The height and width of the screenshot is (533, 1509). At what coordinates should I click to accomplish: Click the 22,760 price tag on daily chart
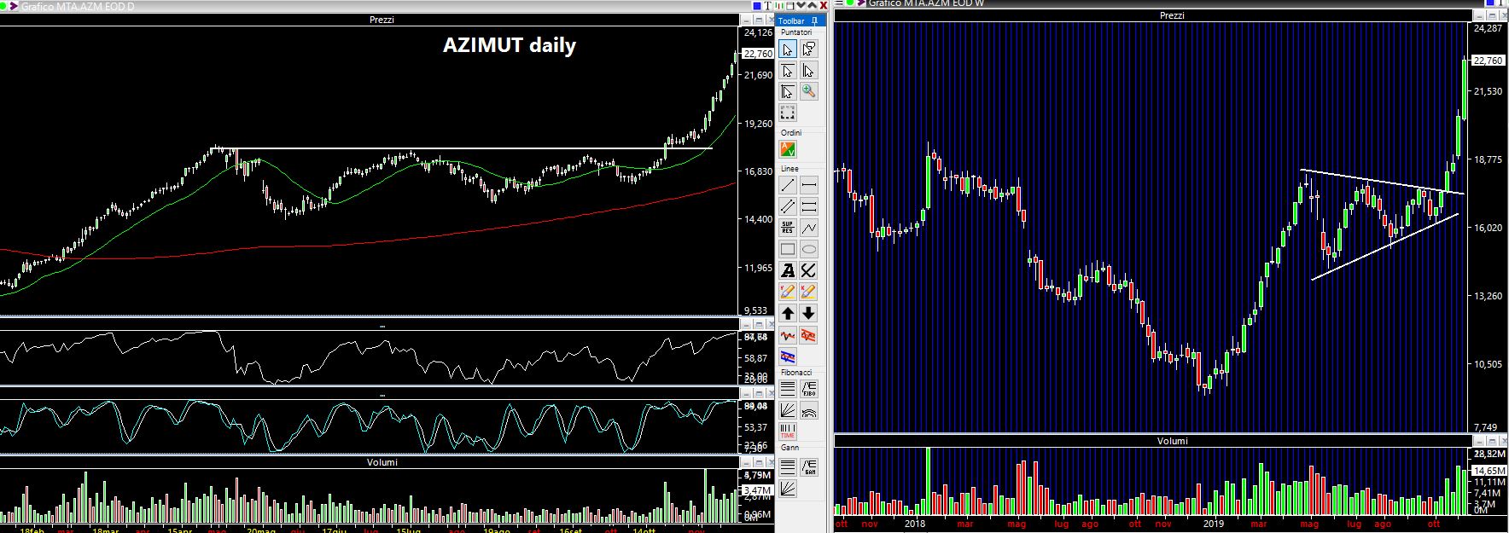pyautogui.click(x=759, y=53)
